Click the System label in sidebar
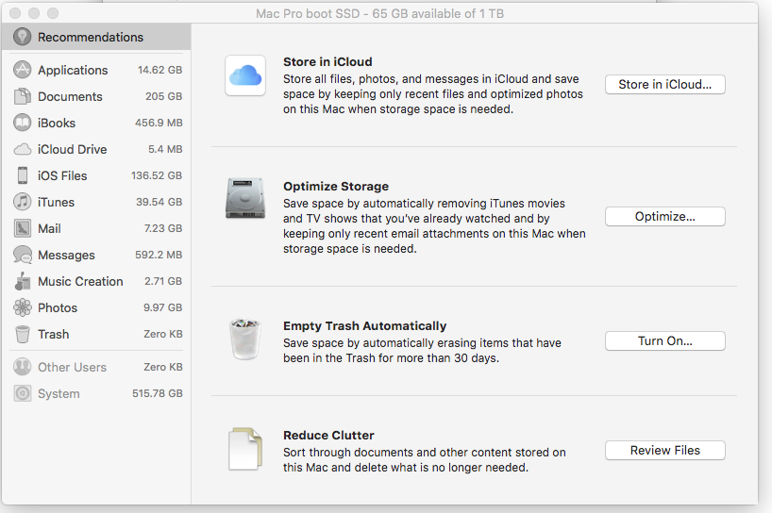 (x=59, y=394)
